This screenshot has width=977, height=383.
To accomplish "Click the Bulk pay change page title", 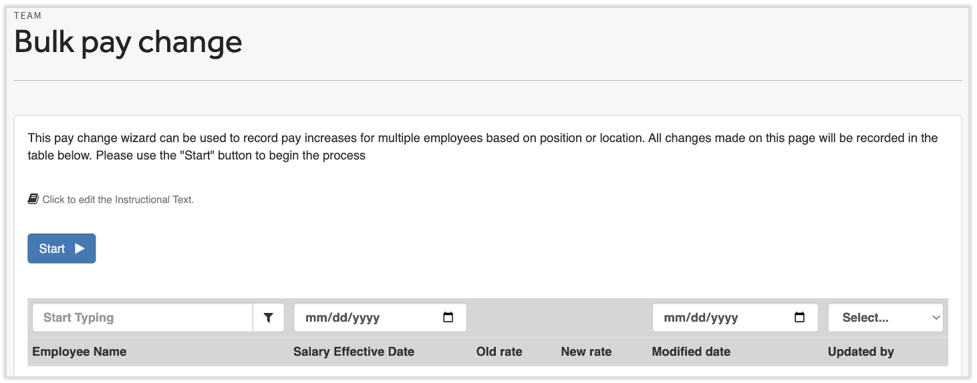I will (128, 43).
